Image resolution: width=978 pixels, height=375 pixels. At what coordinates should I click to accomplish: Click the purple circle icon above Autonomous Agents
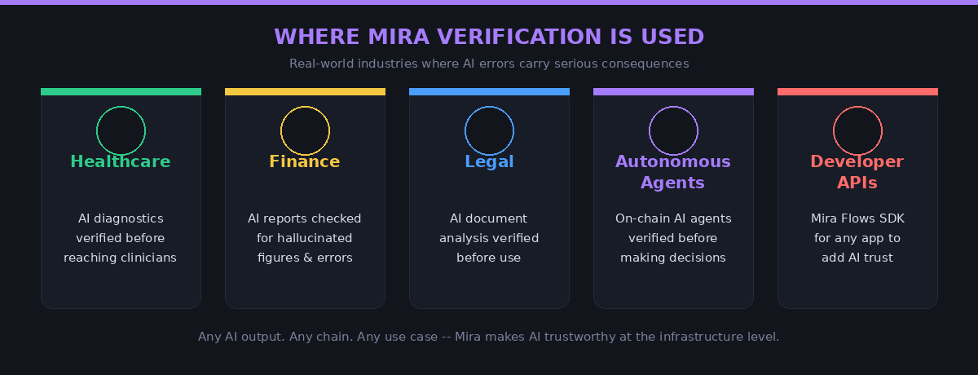(x=673, y=130)
